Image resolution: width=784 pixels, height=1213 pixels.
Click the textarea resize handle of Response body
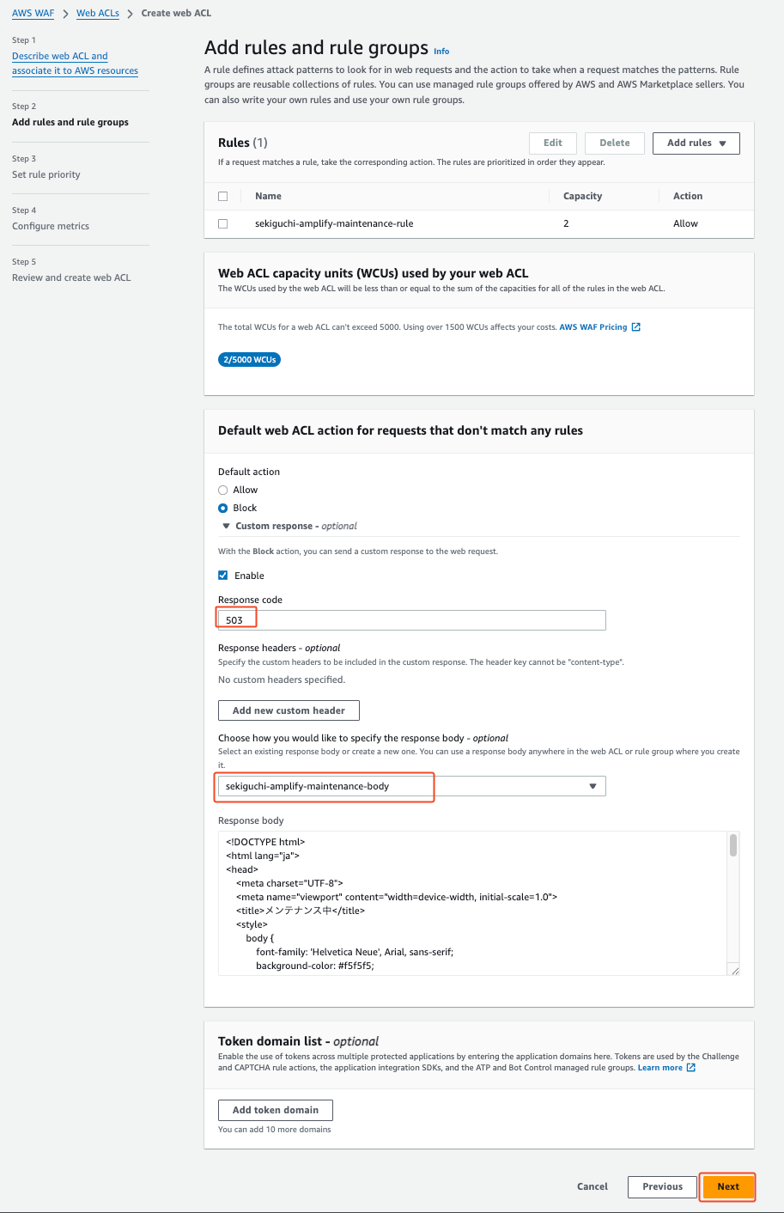tap(735, 971)
